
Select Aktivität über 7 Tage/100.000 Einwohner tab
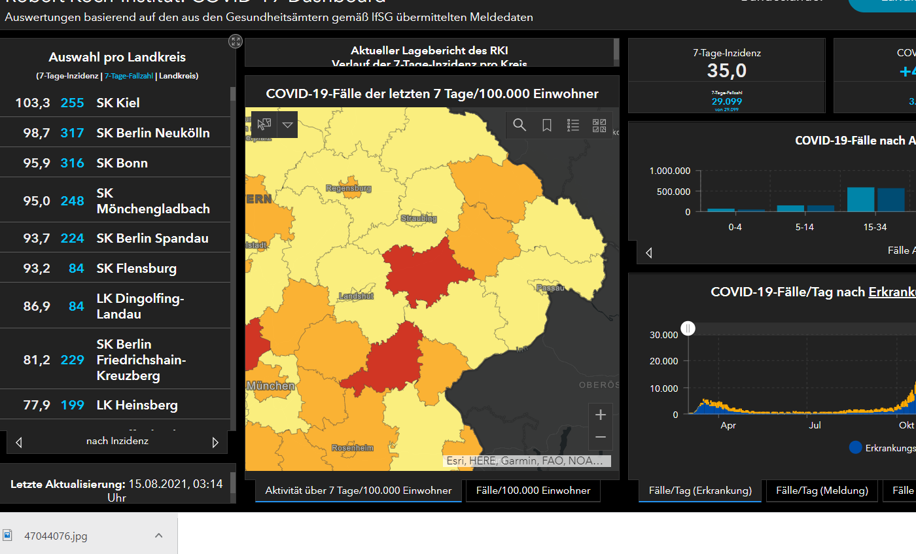pos(358,491)
